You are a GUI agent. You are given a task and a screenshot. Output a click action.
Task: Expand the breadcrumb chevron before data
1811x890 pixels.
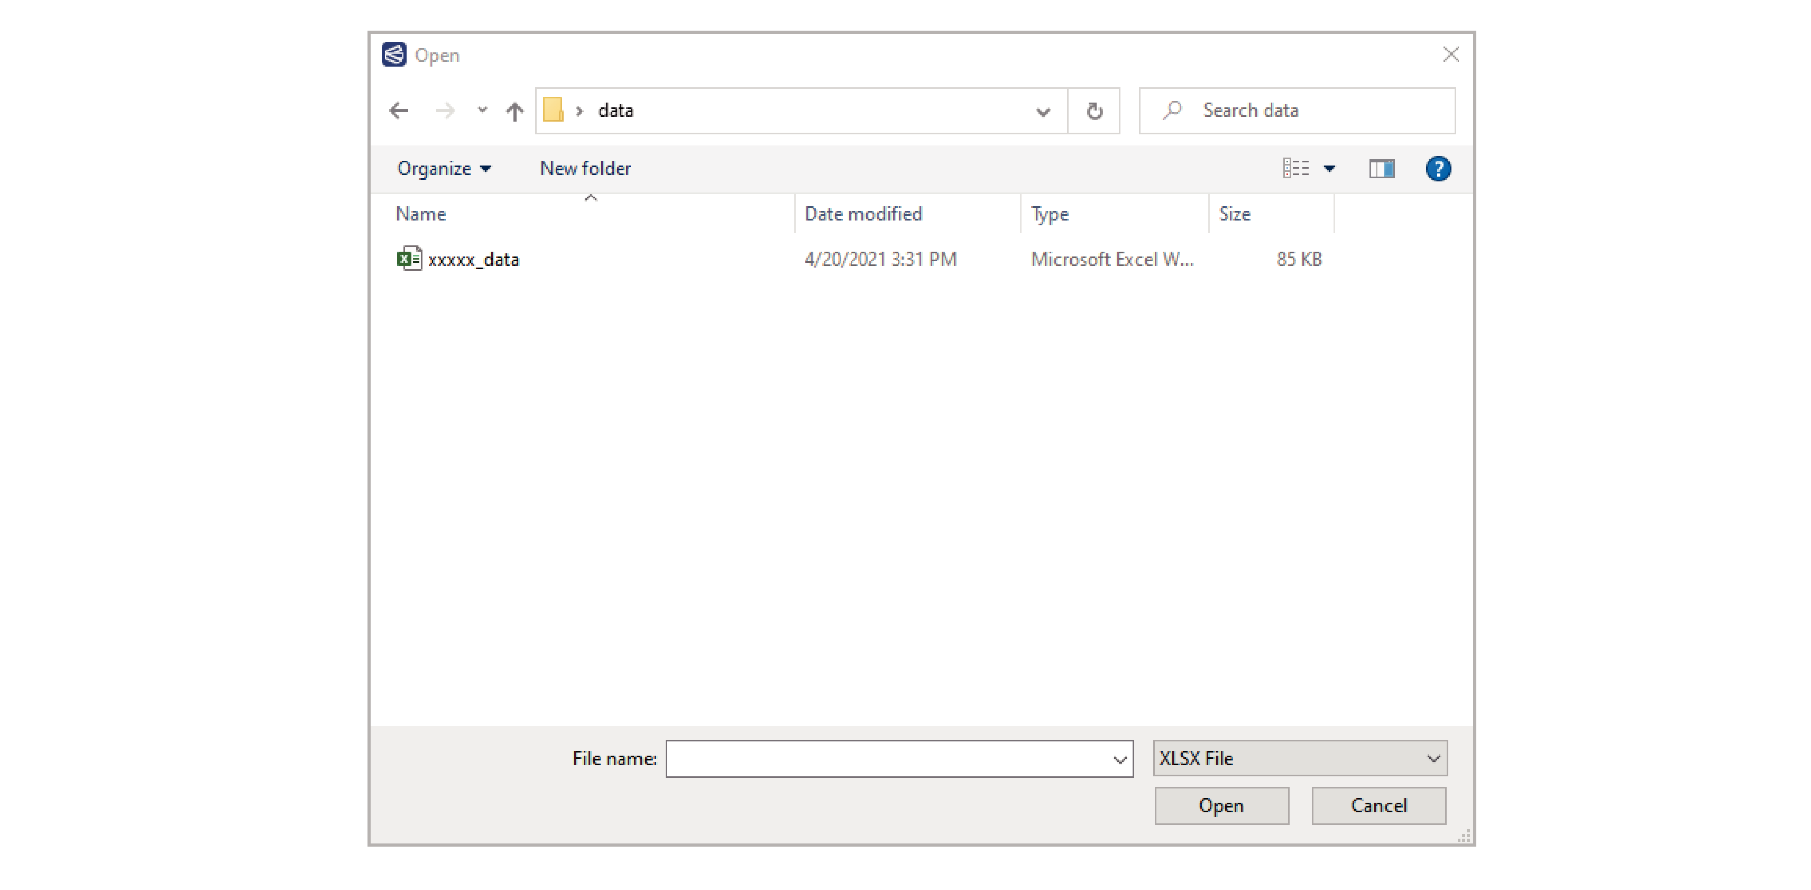click(580, 111)
